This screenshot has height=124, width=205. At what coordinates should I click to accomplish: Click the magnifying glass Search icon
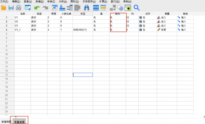click(x=137, y=8)
